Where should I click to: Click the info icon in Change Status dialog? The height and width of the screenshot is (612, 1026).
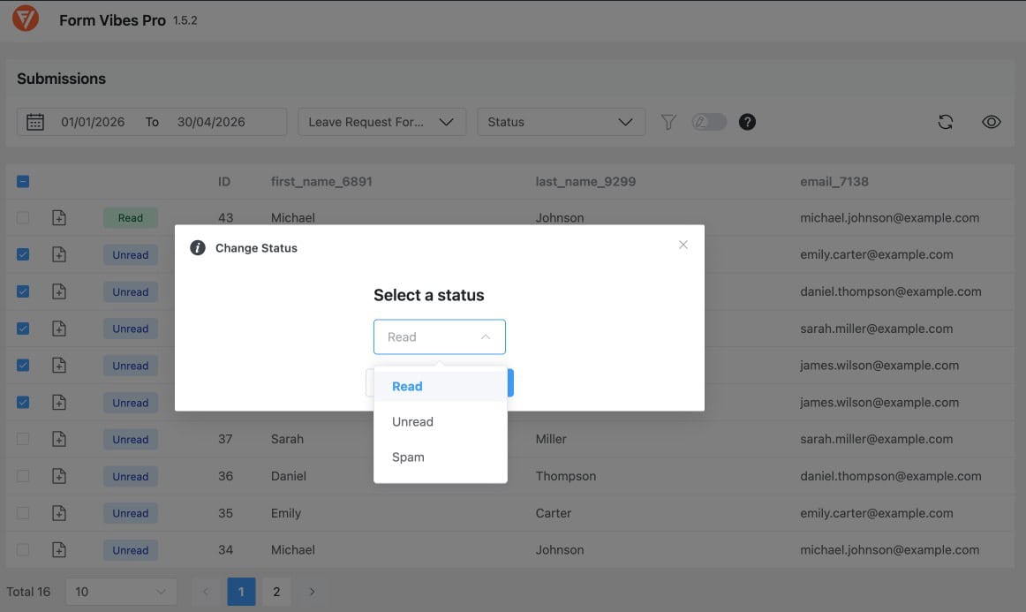[x=198, y=247]
